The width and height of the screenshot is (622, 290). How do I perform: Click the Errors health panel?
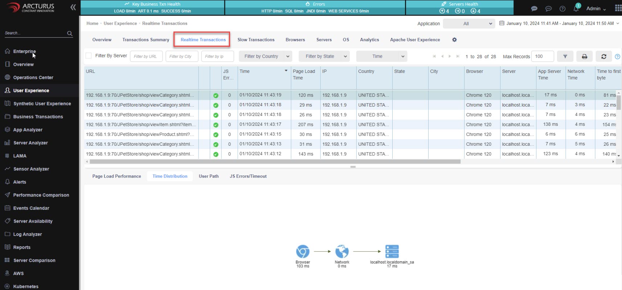pyautogui.click(x=315, y=8)
